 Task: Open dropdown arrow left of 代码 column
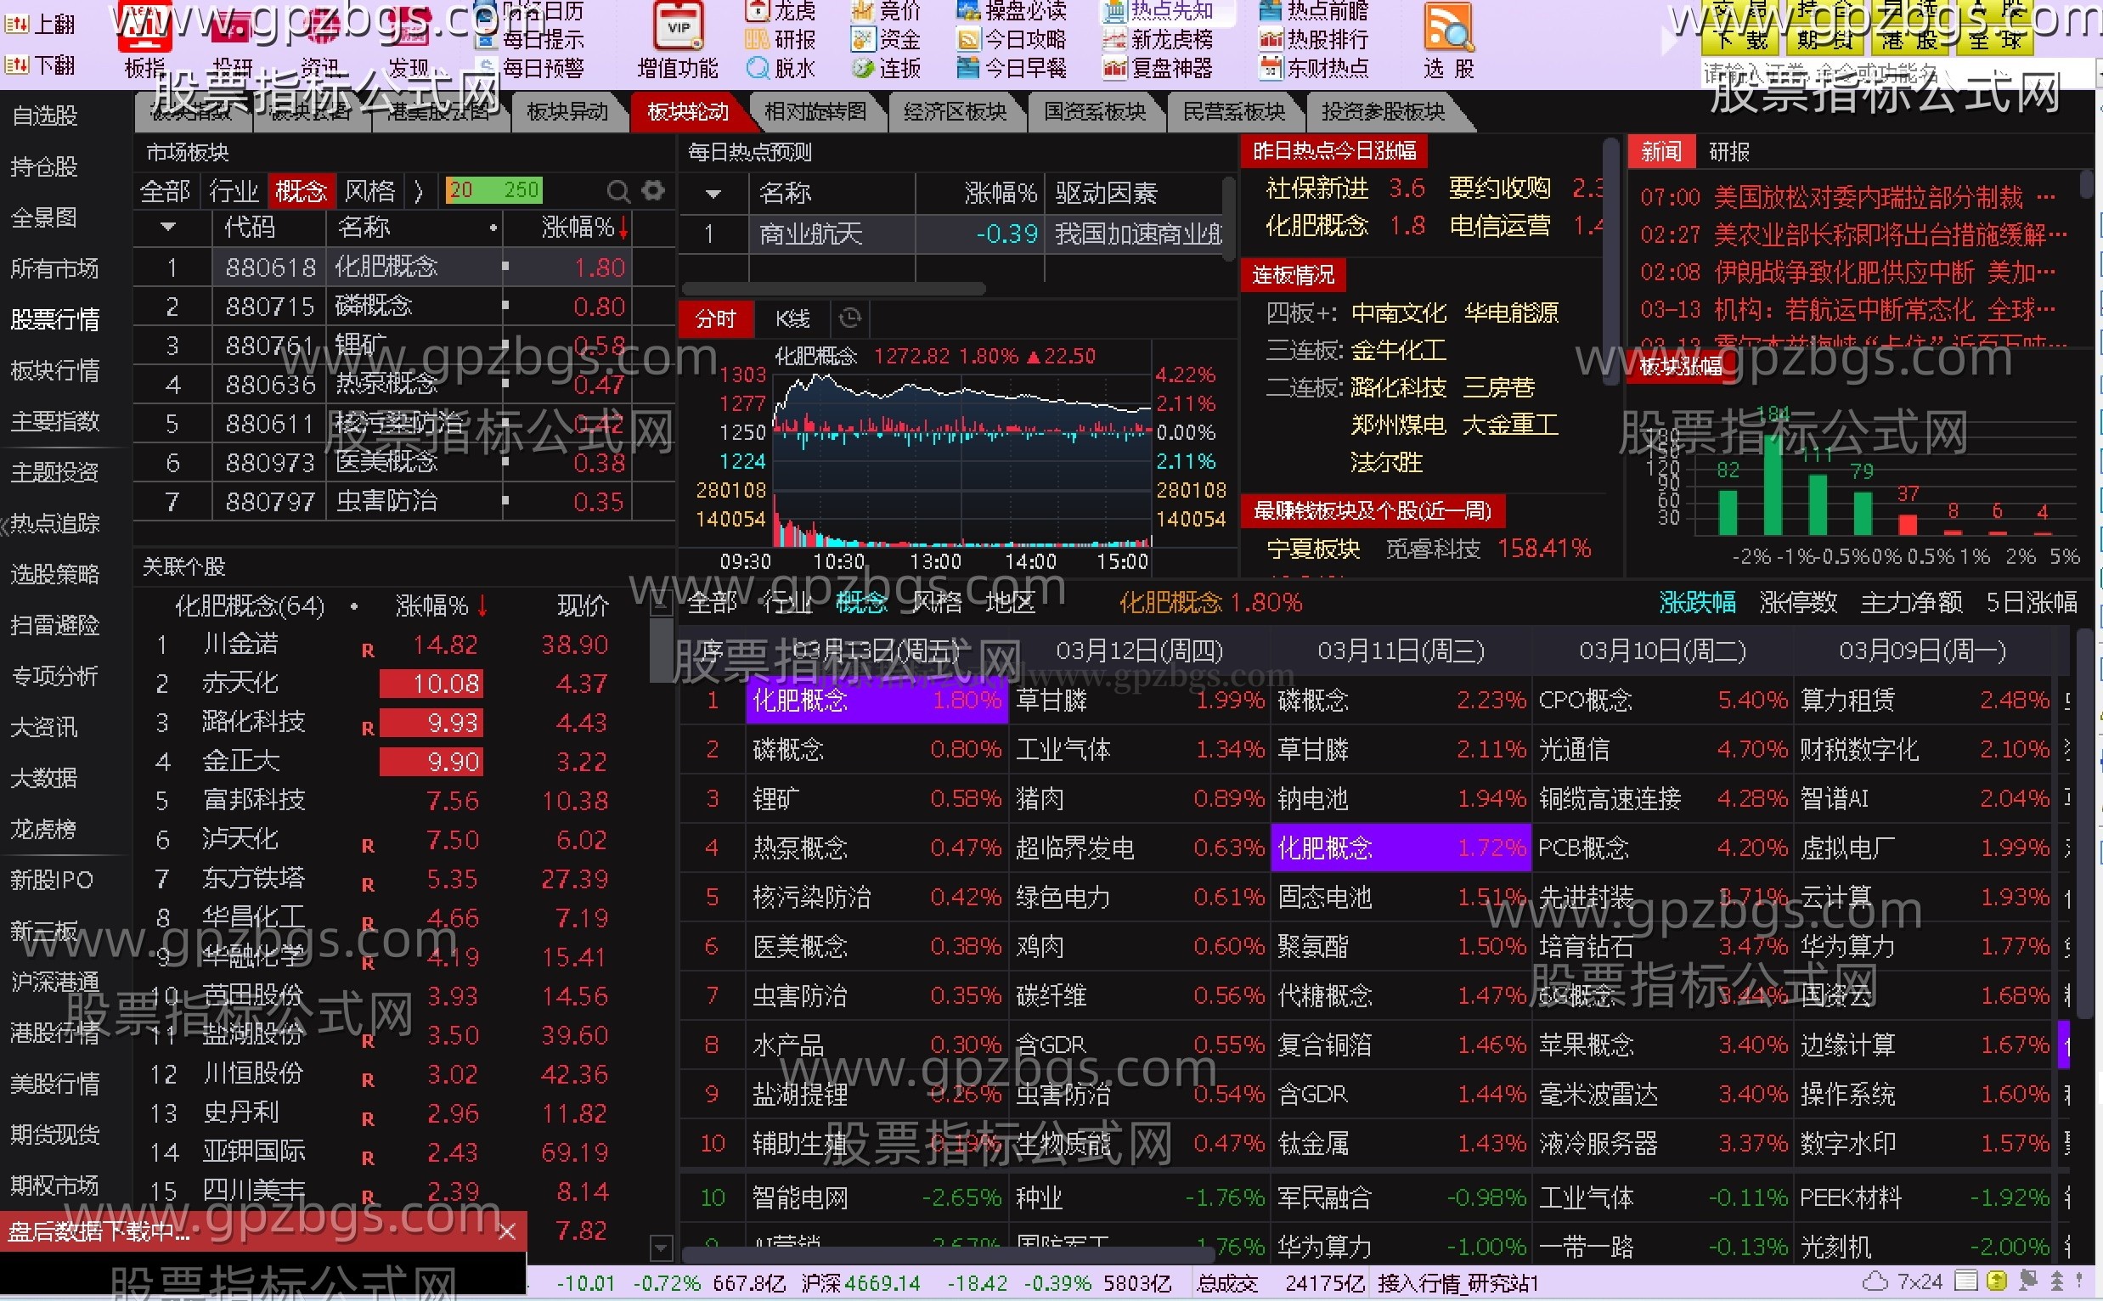pyautogui.click(x=168, y=227)
